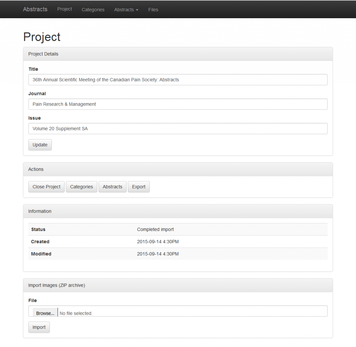Click the Project Details panel header
This screenshot has height=347, width=356.
click(43, 54)
